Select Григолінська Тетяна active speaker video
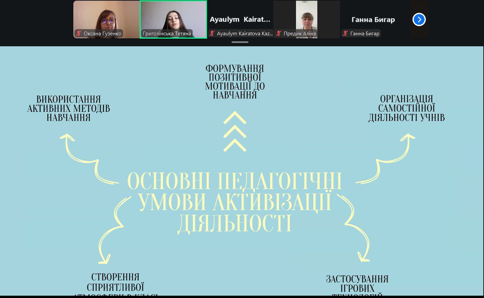 (x=173, y=19)
